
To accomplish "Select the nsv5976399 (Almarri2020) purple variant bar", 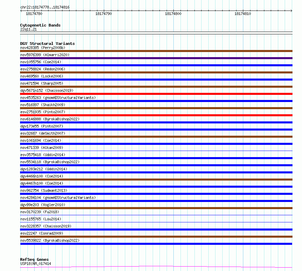I will (156, 58).
